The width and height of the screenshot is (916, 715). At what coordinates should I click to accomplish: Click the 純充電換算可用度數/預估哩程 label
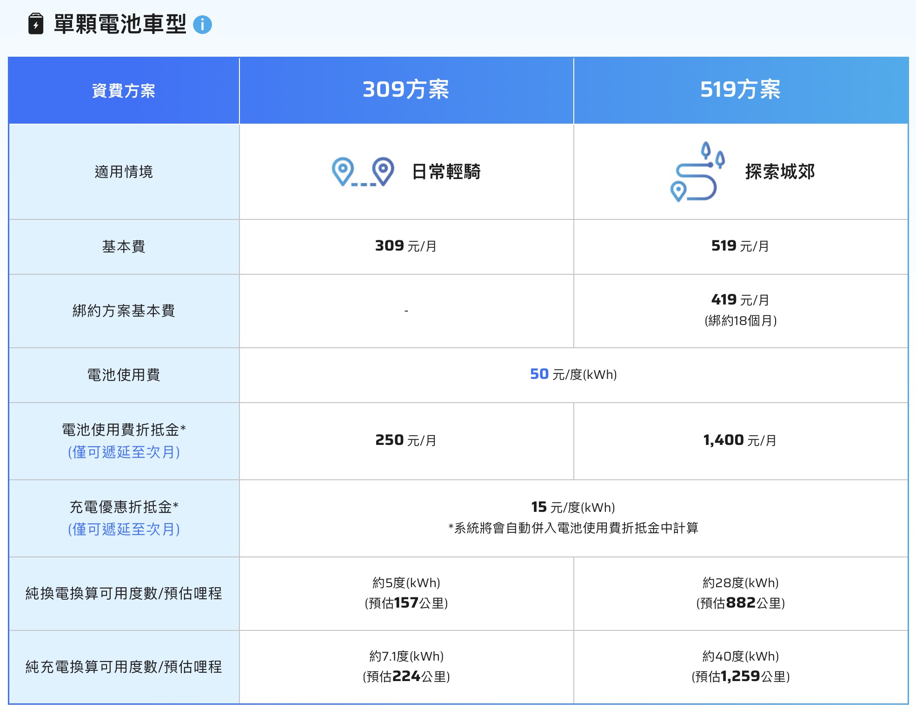pos(124,667)
